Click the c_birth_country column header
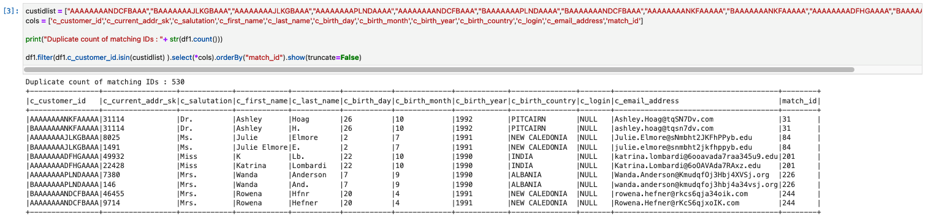 (x=544, y=101)
